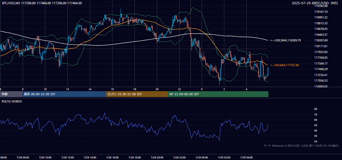Click RSI axis level 20
This screenshot has width=342, height=160.
coord(316,141)
